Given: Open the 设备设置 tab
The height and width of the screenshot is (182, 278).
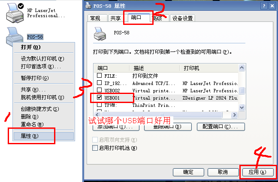Looking at the screenshot, I should click(x=182, y=18).
